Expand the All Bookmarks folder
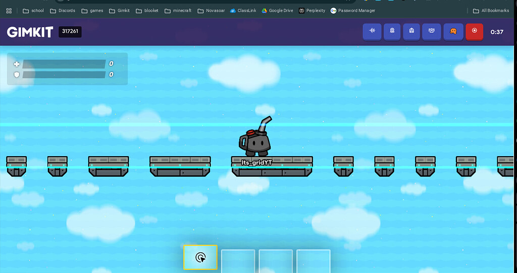Image resolution: width=517 pixels, height=273 pixels. pos(491,11)
